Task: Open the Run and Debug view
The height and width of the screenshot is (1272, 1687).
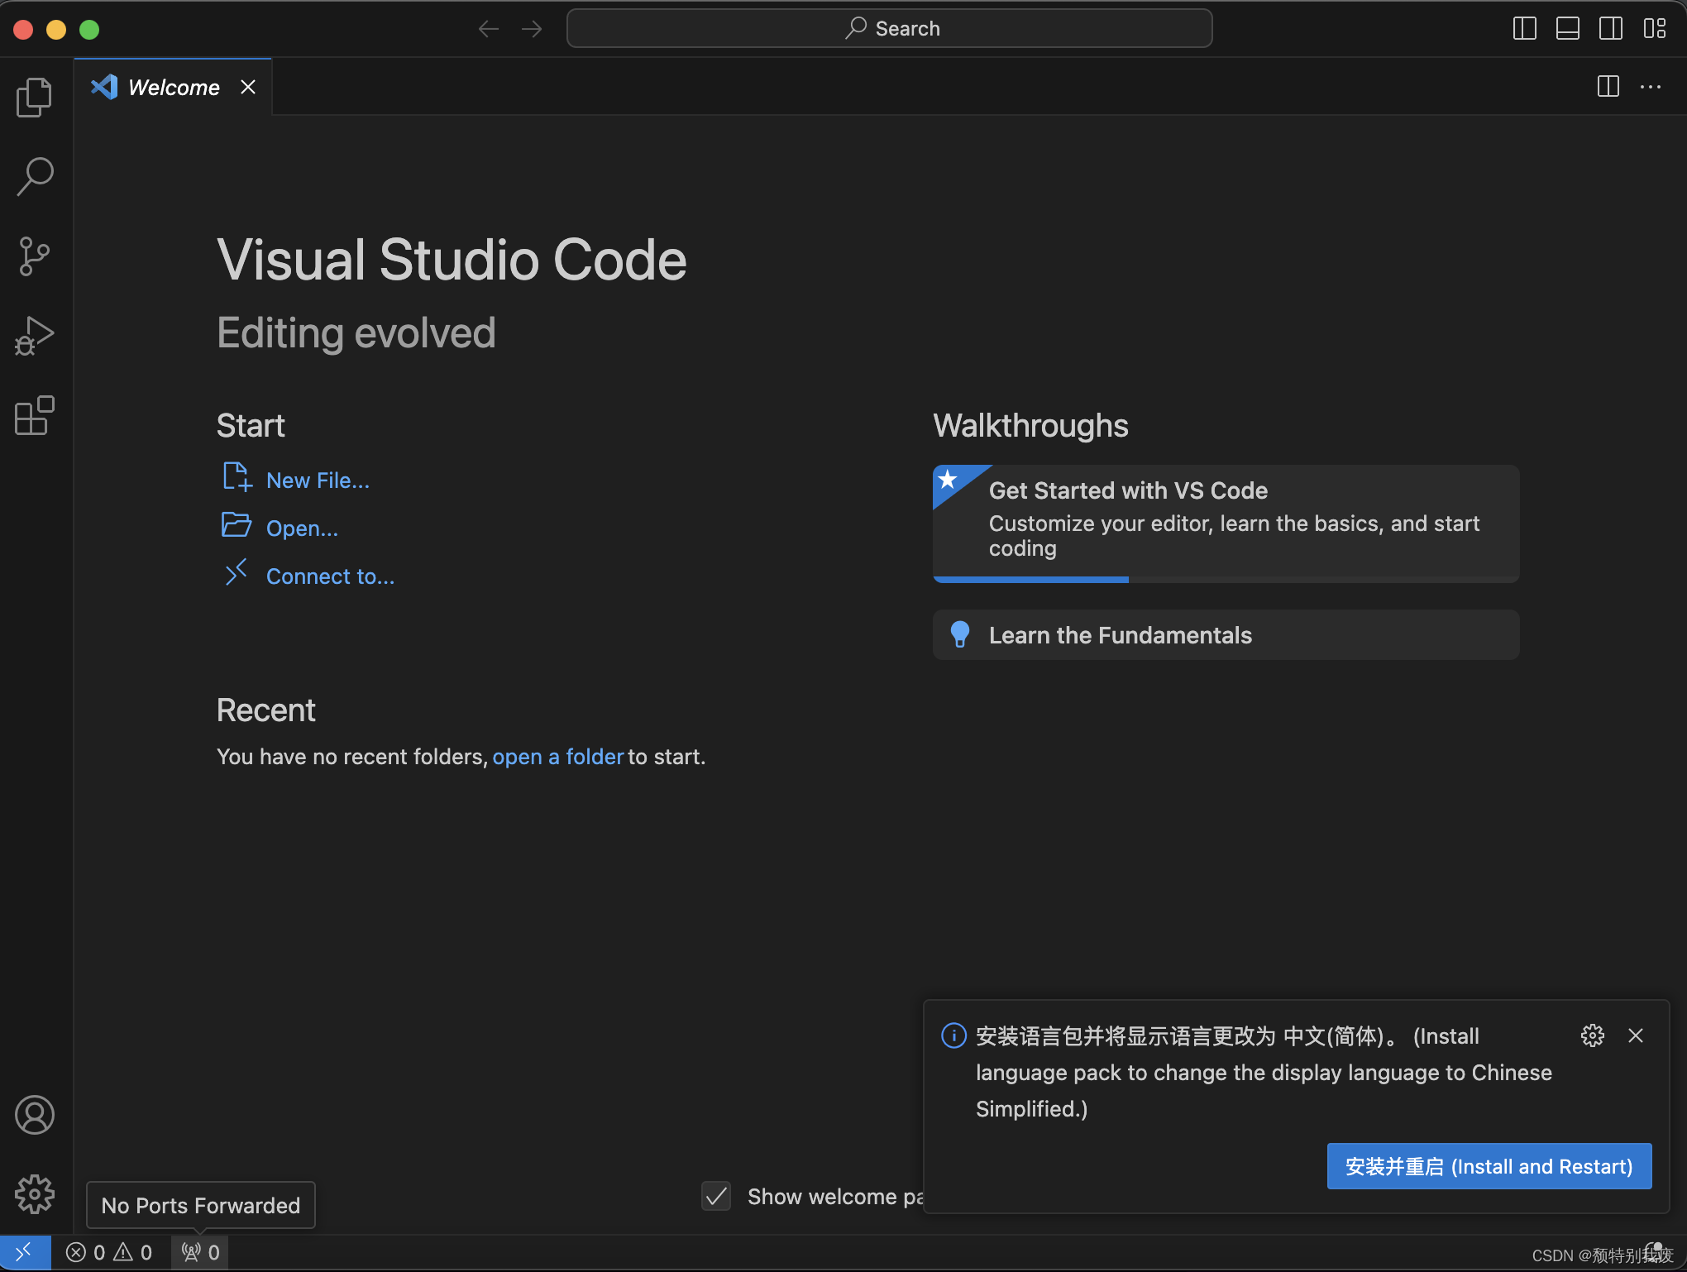Action: (x=35, y=336)
